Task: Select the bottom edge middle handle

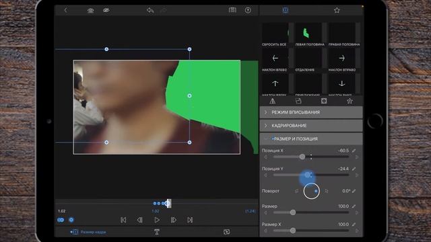Action: [x=106, y=143]
